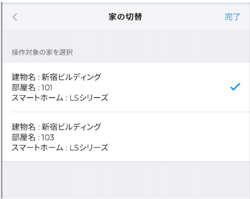Click the 家の切替 screen title
Screen dimensions: 250x199
coord(125,17)
